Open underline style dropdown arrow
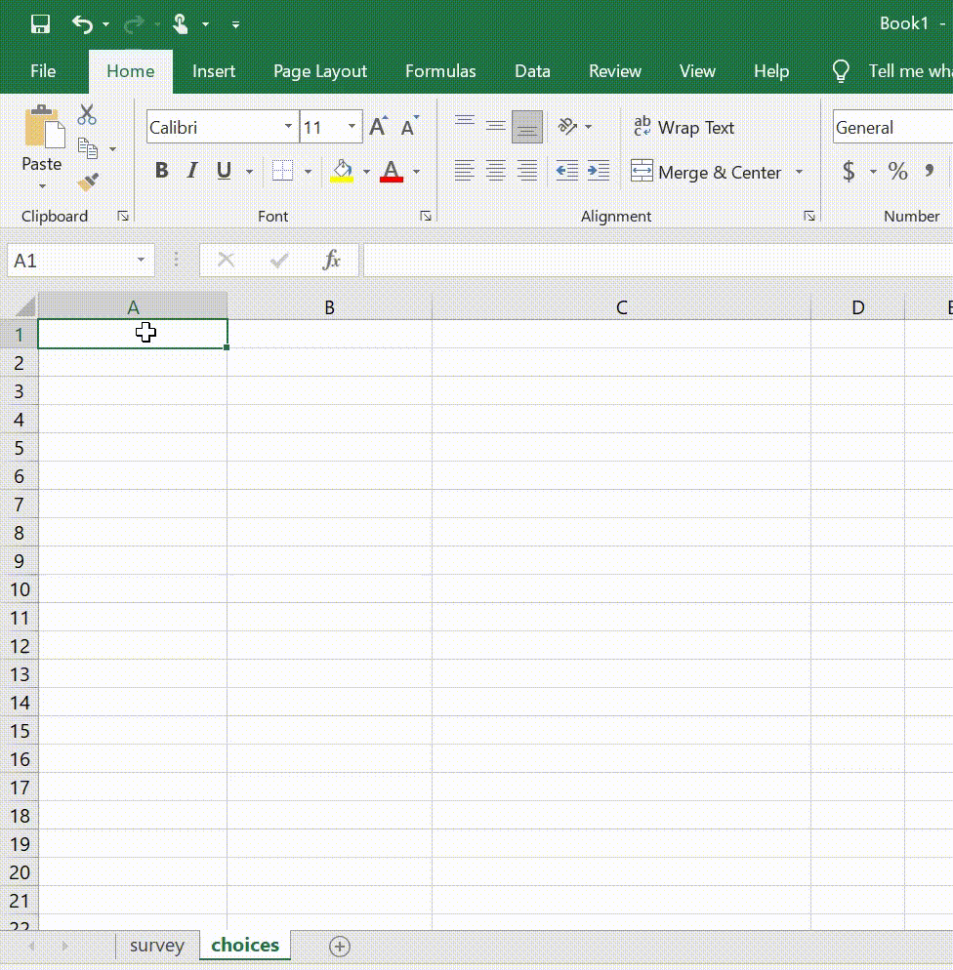 tap(249, 172)
